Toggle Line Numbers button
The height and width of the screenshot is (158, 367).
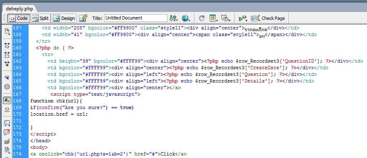click(x=7, y=100)
